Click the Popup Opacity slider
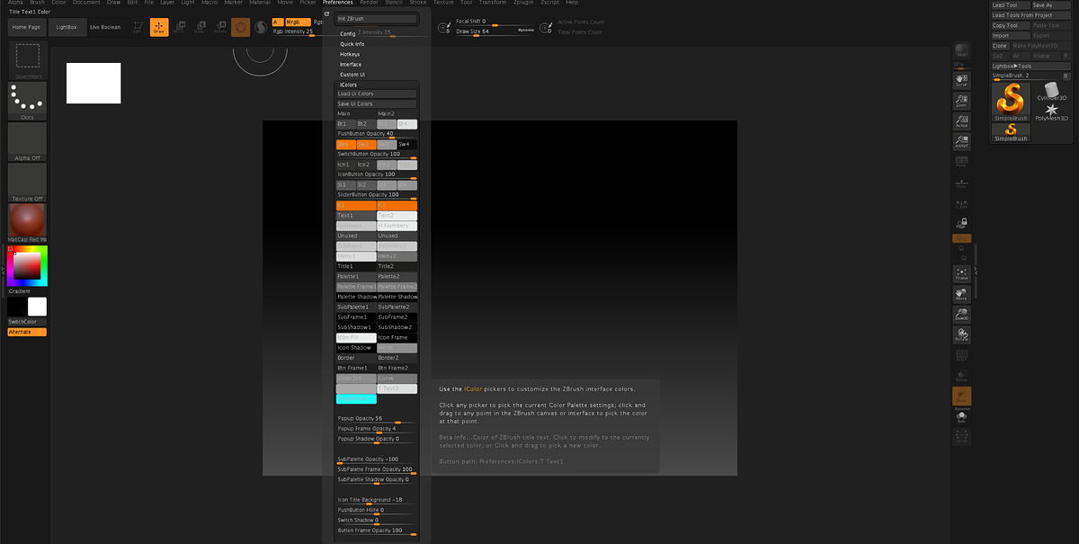 tap(376, 419)
